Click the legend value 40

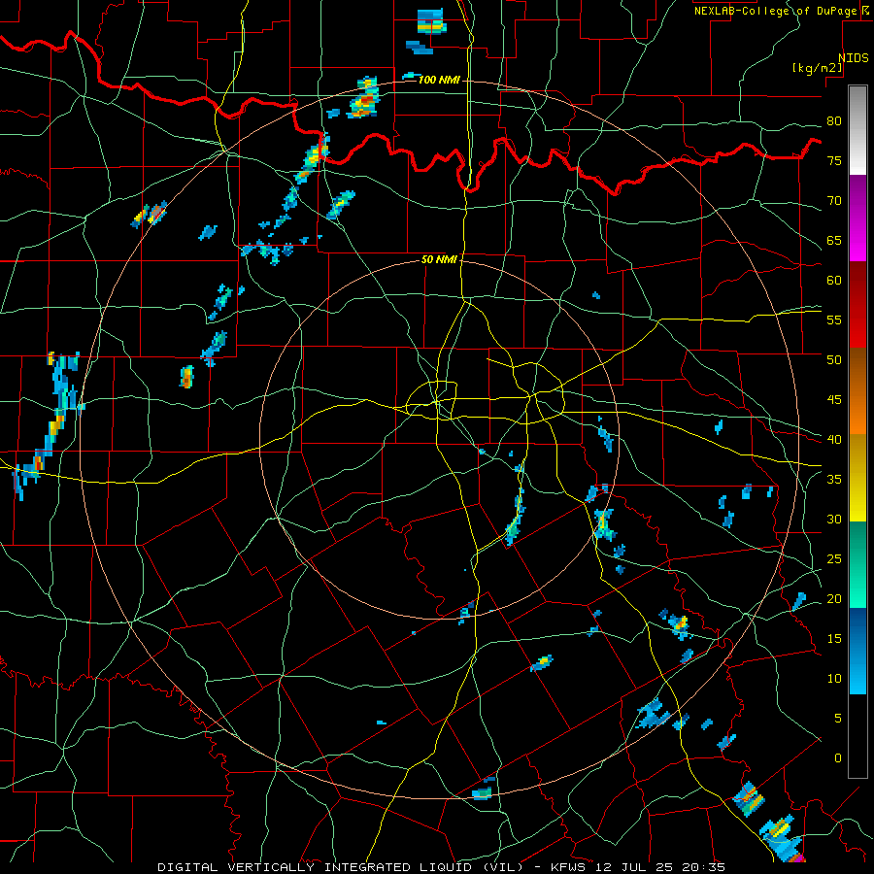coord(834,439)
